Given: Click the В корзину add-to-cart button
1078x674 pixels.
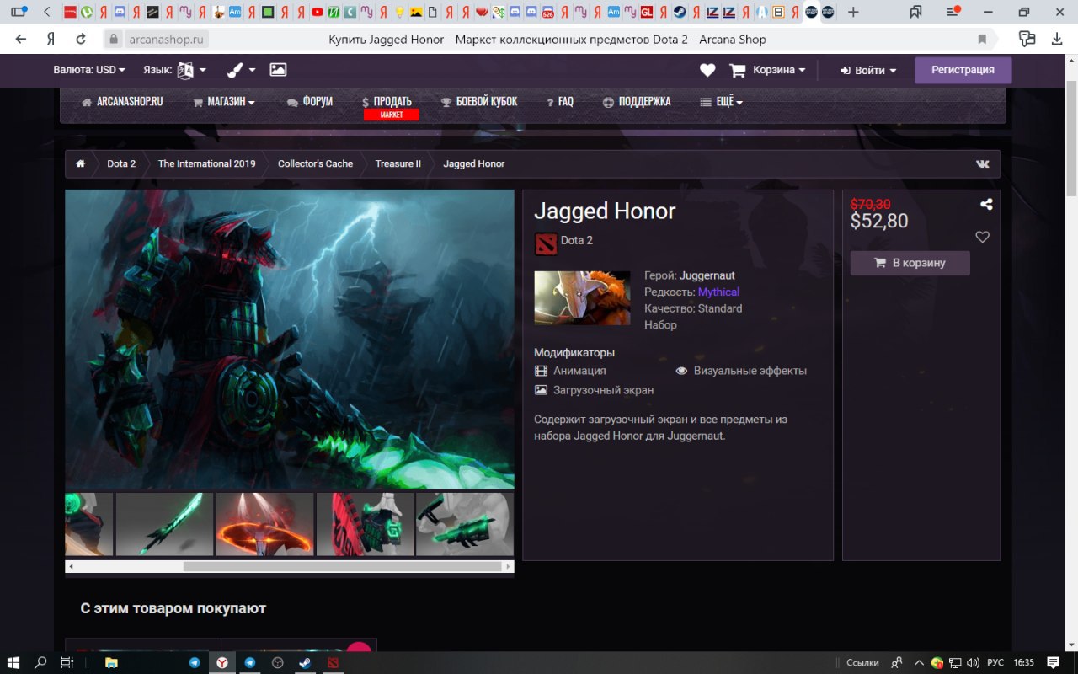Looking at the screenshot, I should [x=910, y=263].
